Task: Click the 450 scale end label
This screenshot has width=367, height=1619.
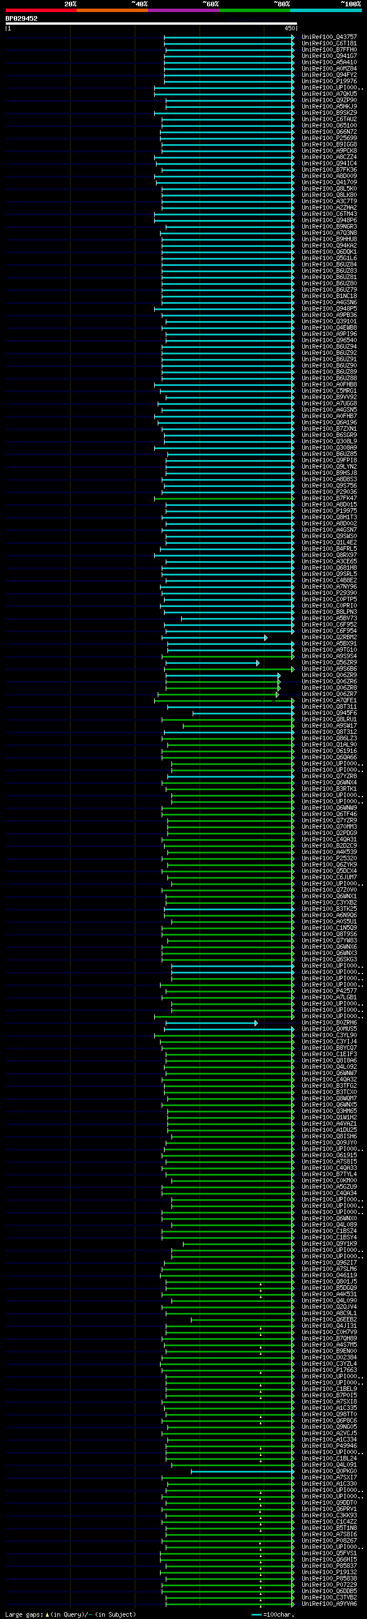Action: tap(290, 28)
